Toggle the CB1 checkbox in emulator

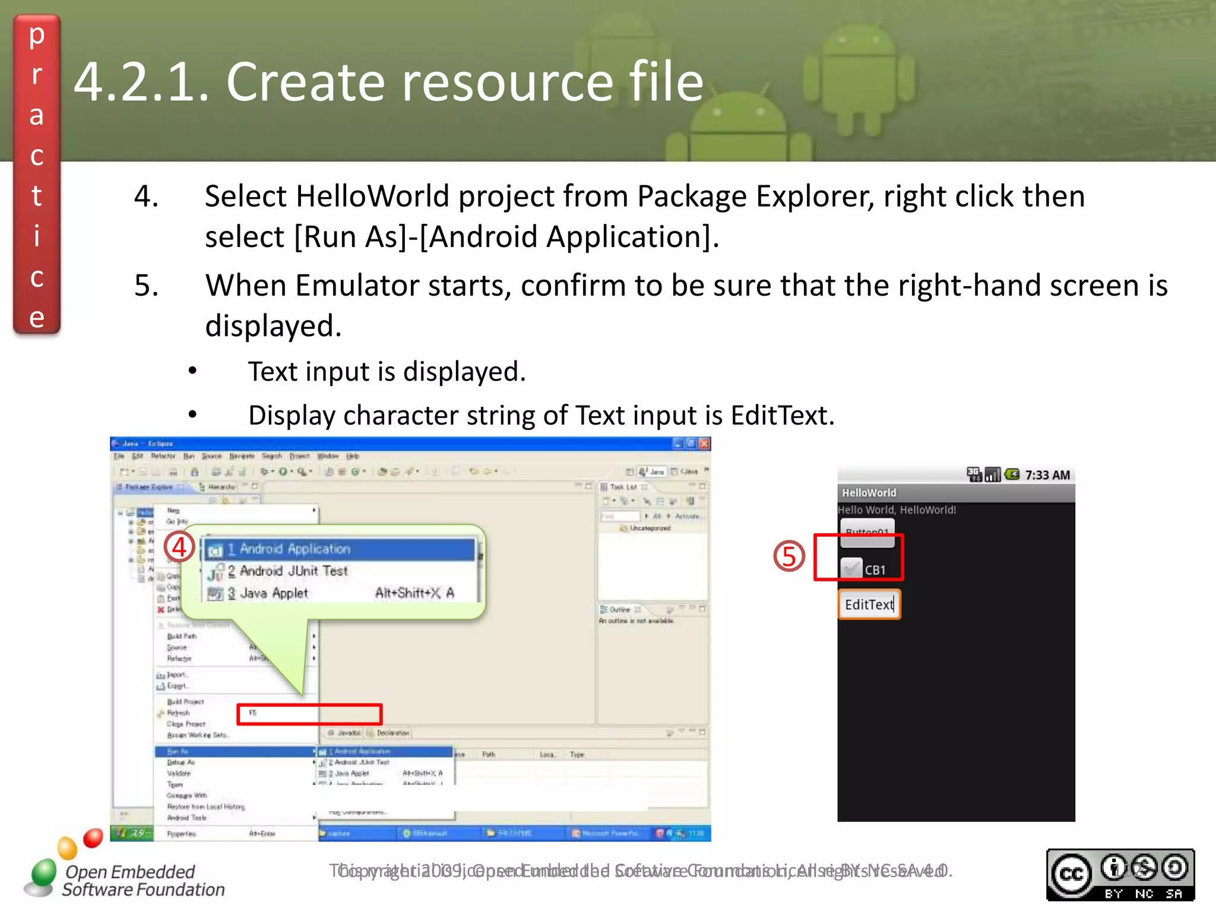851,569
